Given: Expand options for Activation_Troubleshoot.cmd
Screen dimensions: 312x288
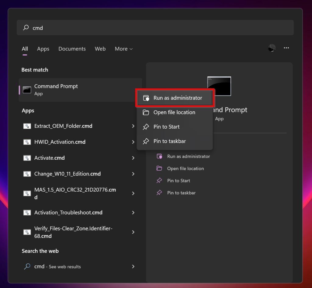Looking at the screenshot, I should (x=133, y=213).
